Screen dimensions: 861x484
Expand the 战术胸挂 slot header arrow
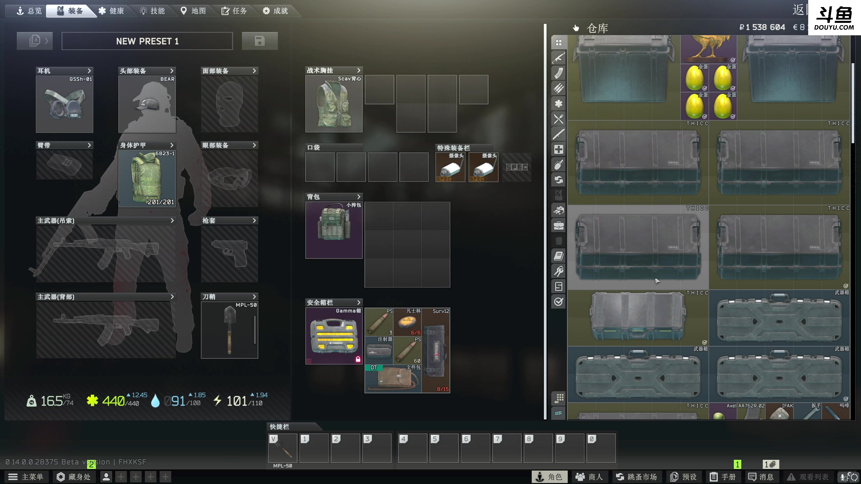(359, 70)
